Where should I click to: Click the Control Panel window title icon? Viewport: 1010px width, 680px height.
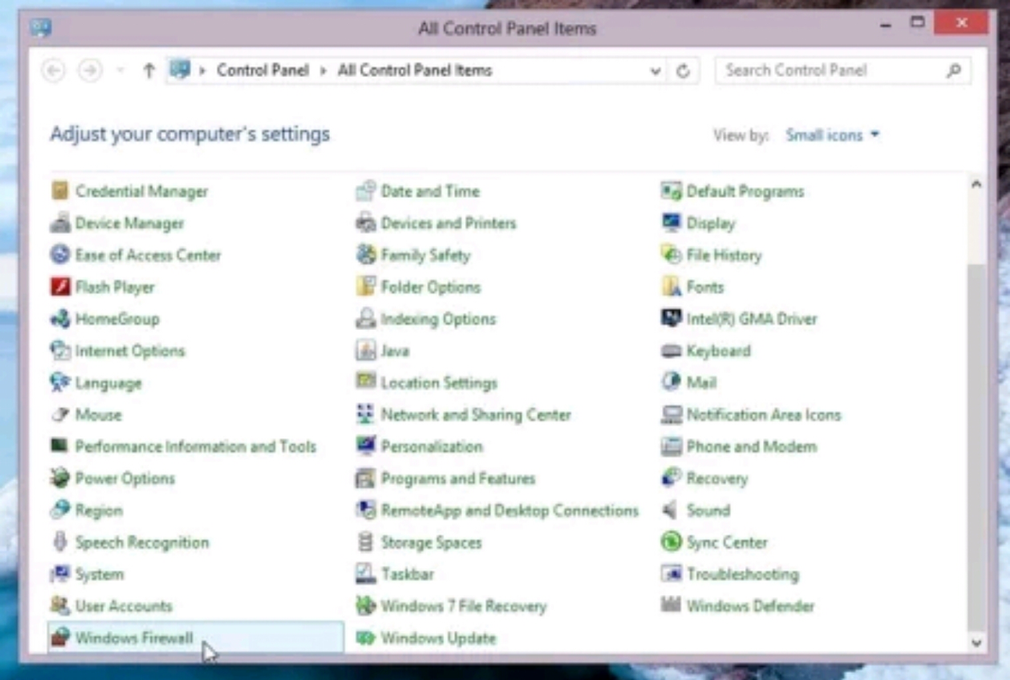tap(41, 28)
